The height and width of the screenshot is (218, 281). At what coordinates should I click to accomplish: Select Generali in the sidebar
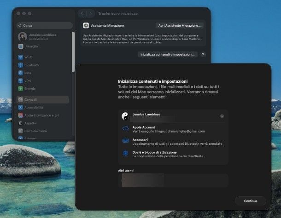(x=43, y=99)
